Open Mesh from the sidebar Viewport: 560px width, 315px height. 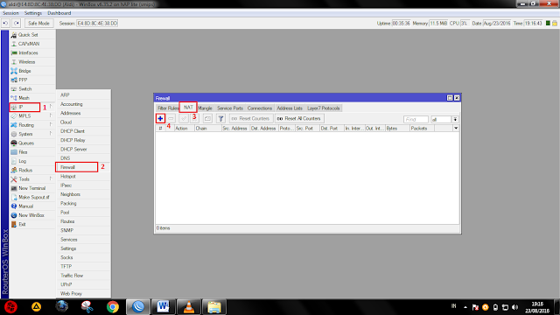pos(24,98)
